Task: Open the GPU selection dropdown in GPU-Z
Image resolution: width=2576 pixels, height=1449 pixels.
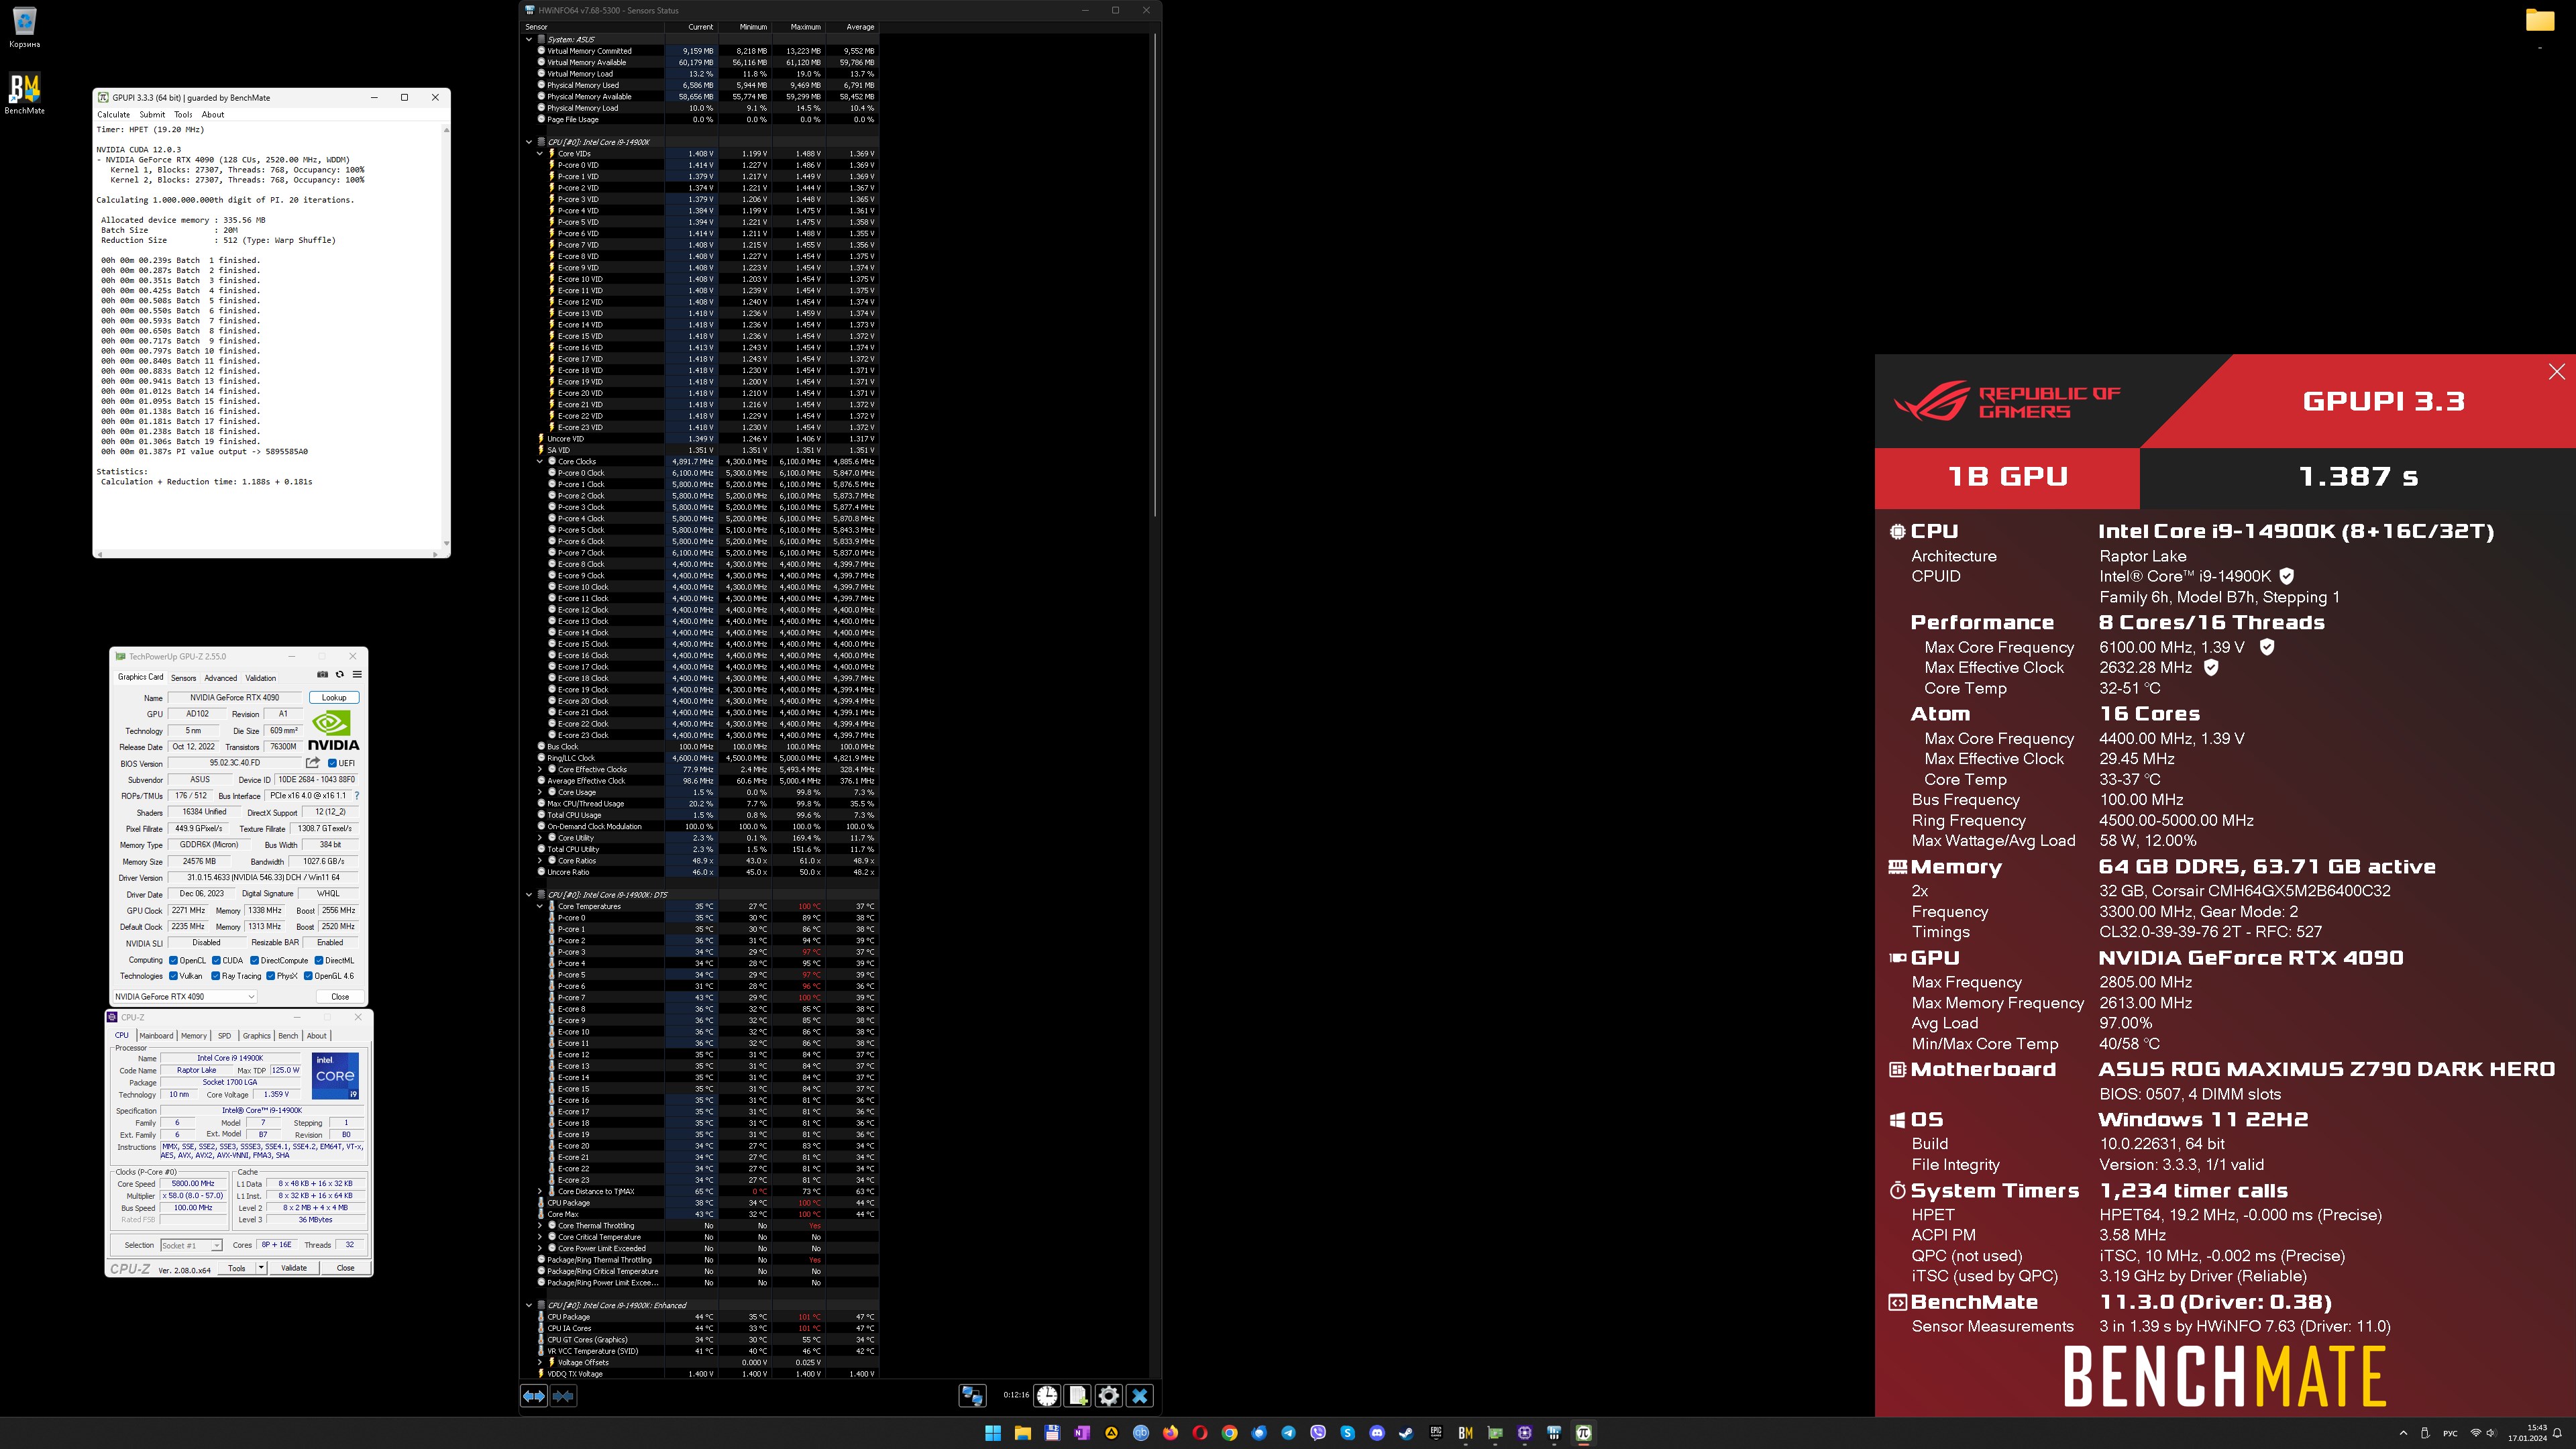Action: point(184,996)
